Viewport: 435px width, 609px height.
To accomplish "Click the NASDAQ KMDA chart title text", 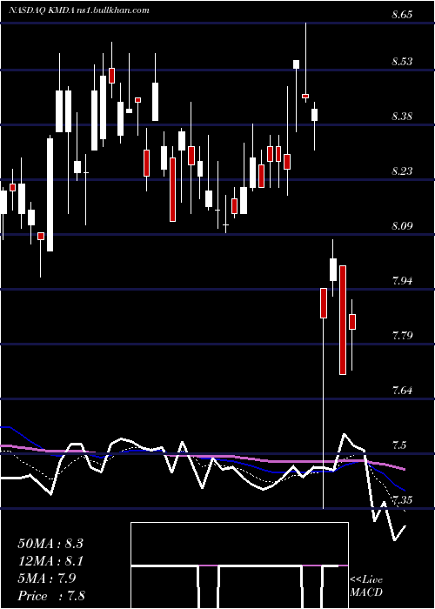I will [x=79, y=10].
